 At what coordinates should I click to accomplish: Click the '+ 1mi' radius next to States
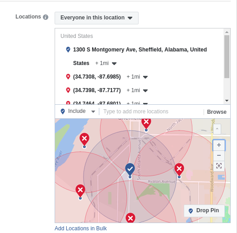pyautogui.click(x=102, y=63)
